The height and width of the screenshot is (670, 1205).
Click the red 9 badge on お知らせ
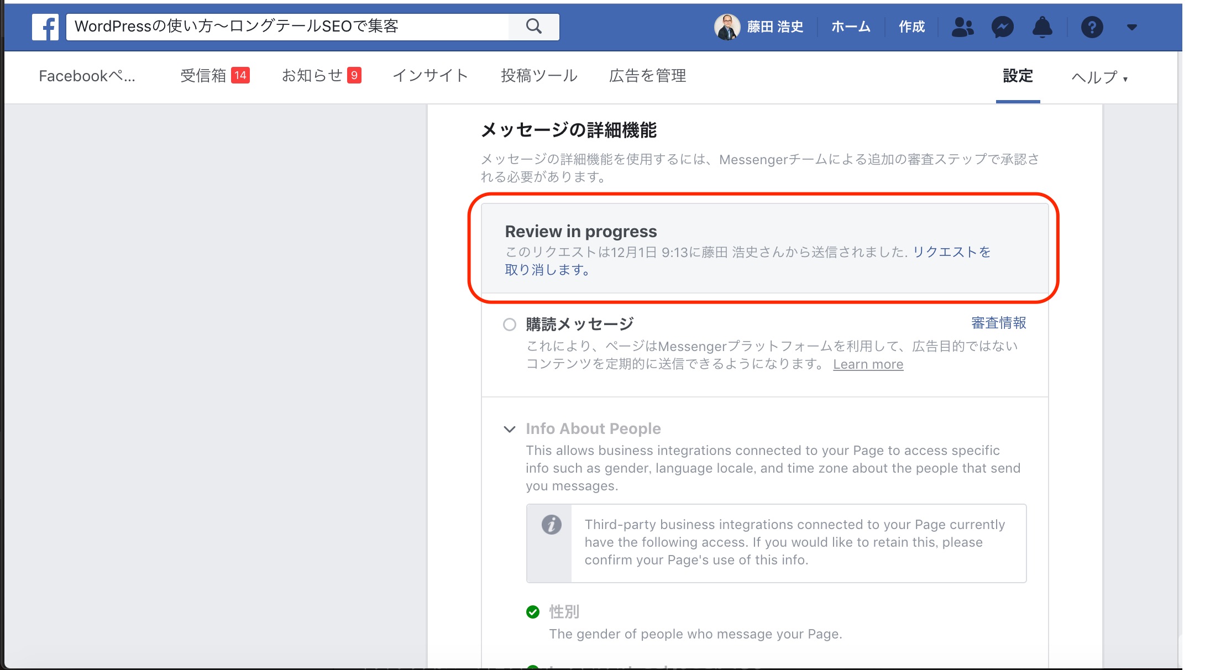354,75
